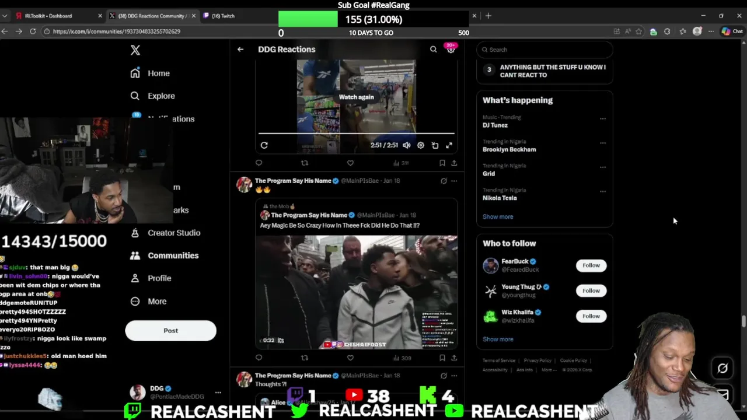Repost the first video post
This screenshot has width=747, height=420.
305,163
